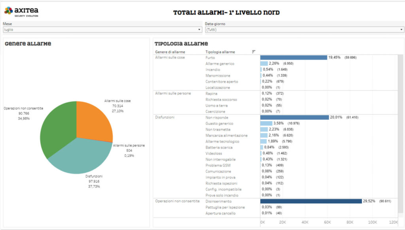Click the Coercizione row label
405x230 pixels.
pyautogui.click(x=215, y=111)
